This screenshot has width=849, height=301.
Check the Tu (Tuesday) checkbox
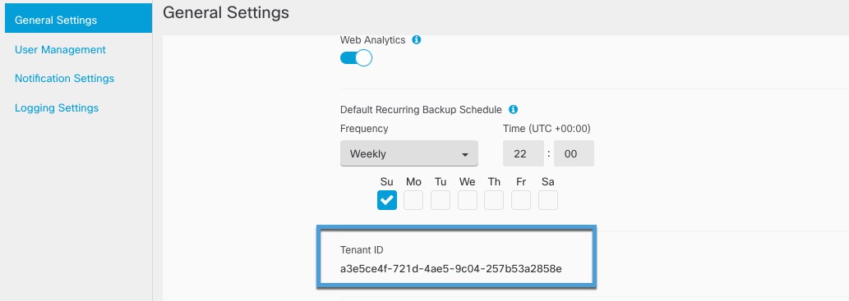click(x=441, y=200)
